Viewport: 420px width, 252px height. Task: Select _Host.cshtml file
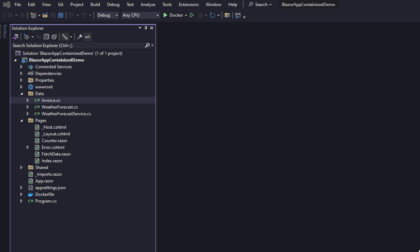(54, 127)
